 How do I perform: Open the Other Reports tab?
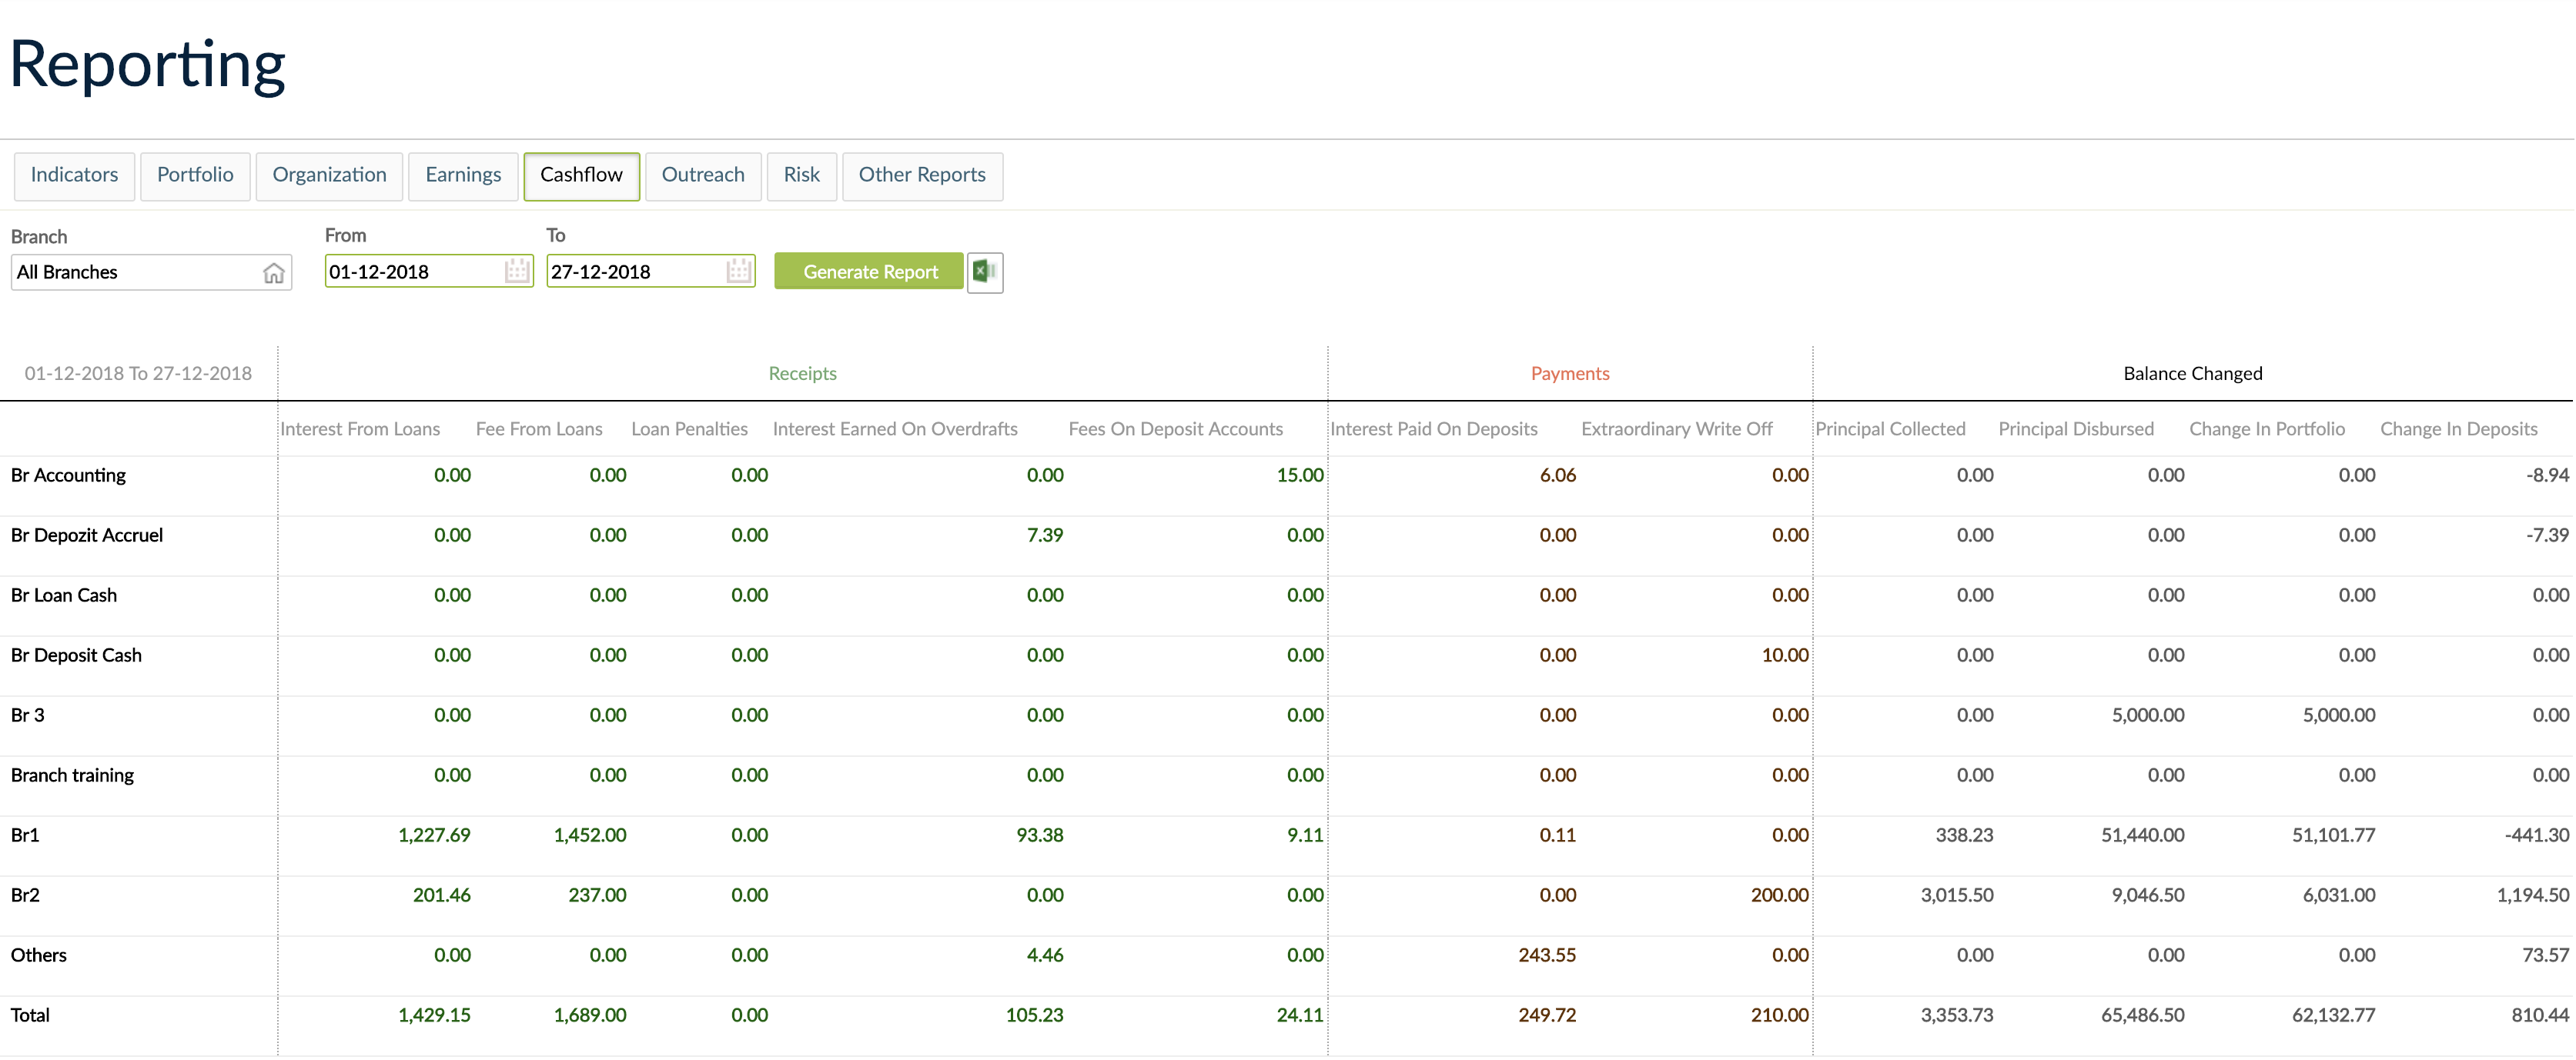[922, 175]
